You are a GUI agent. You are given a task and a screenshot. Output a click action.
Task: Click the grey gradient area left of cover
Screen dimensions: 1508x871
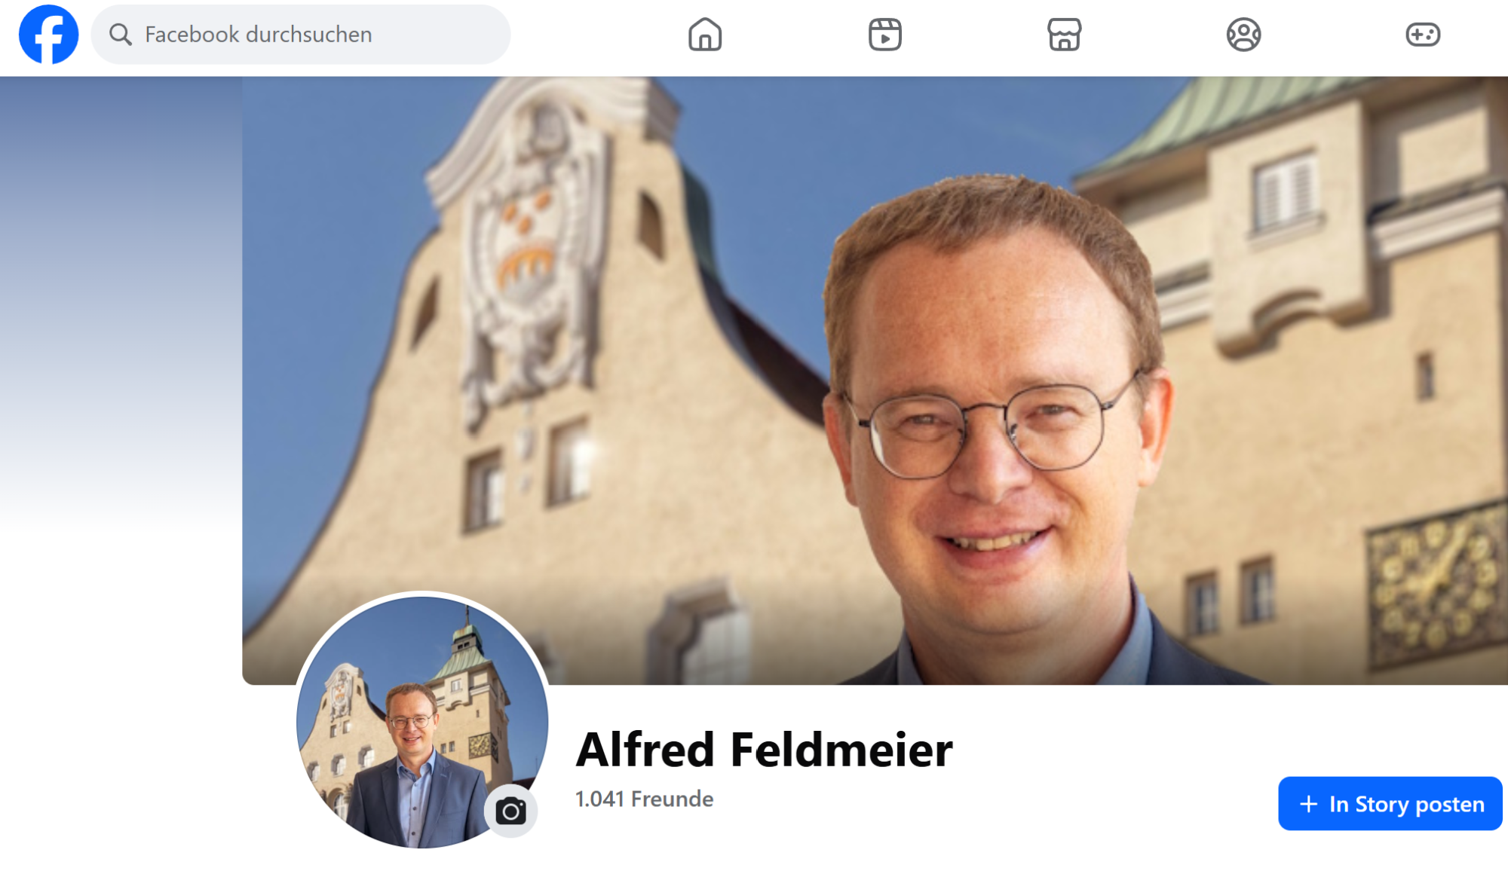coord(121,301)
